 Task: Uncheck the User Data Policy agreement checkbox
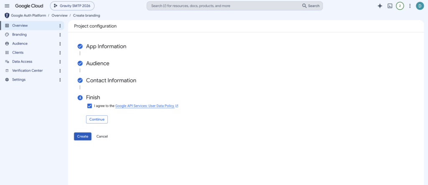[89, 106]
